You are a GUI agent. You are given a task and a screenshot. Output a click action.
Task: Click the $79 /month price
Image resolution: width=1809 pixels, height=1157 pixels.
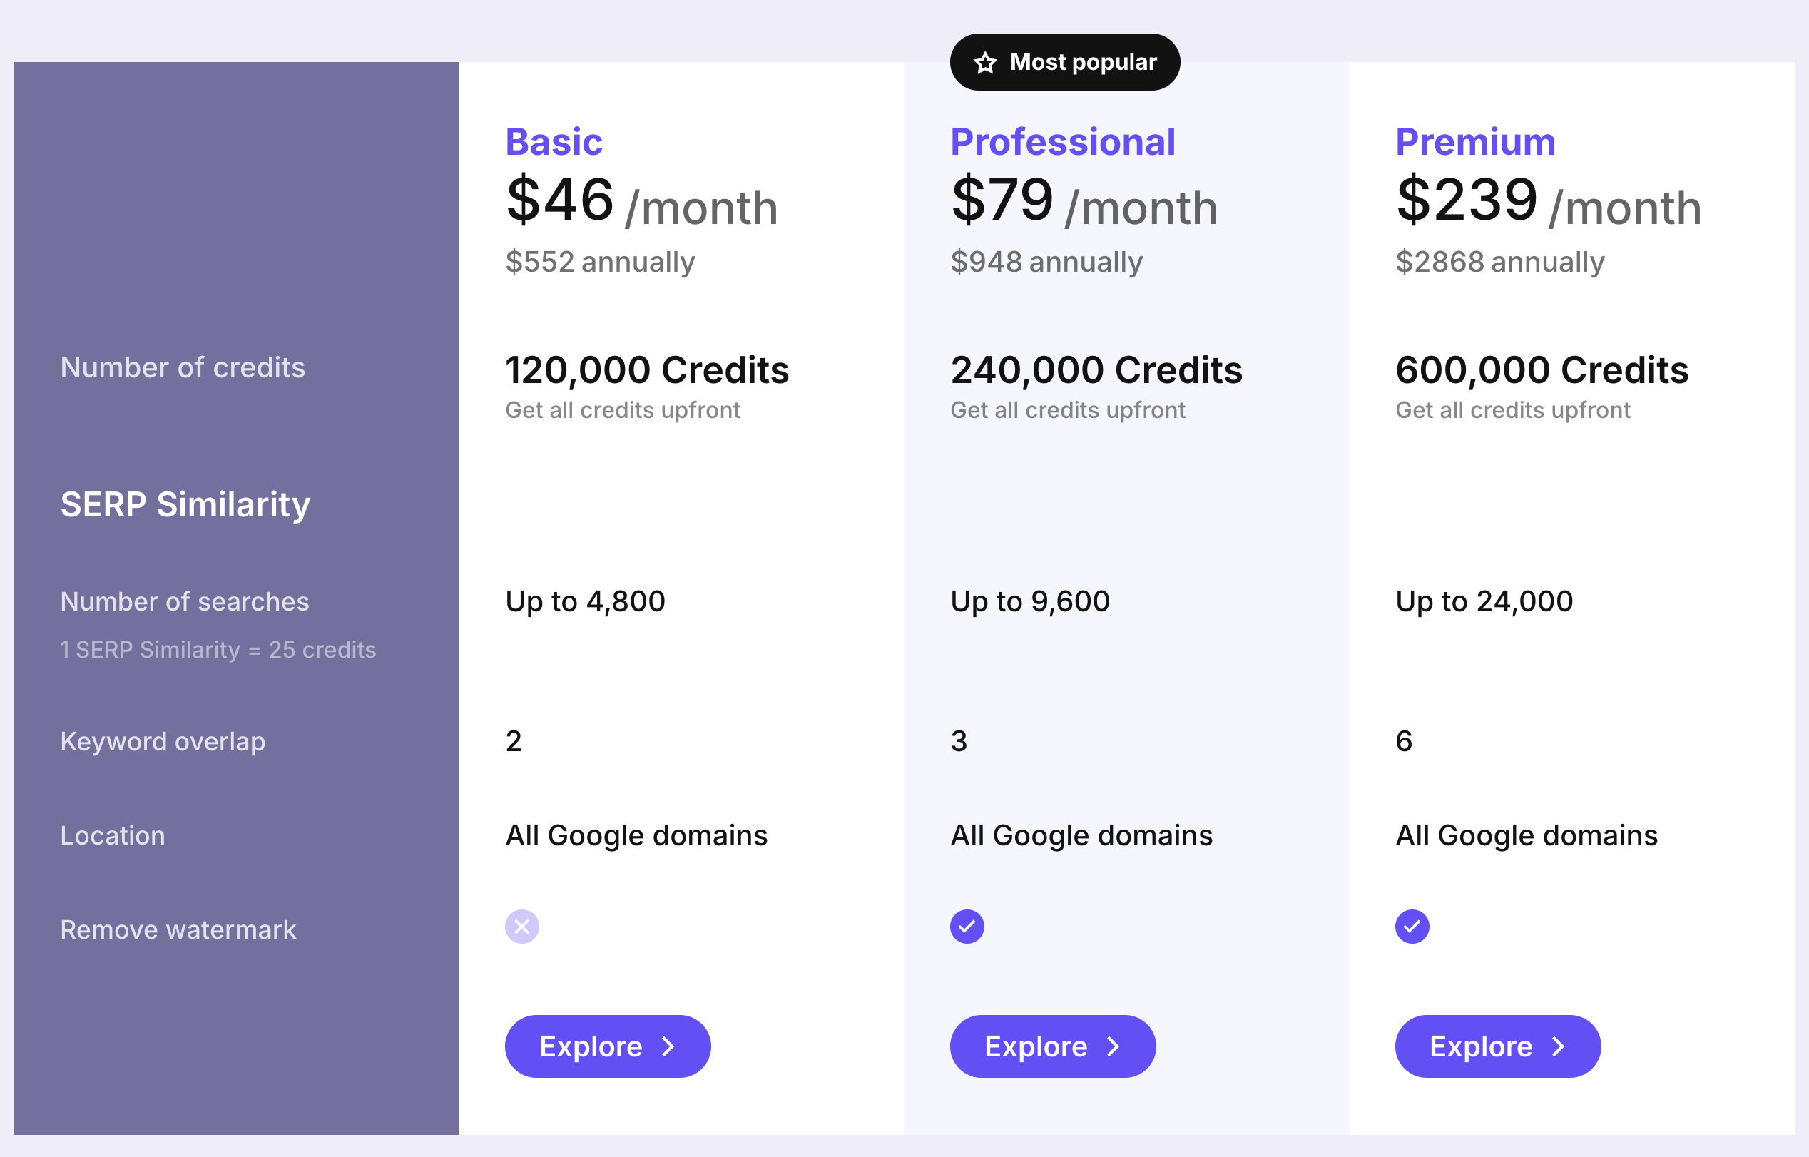tap(1084, 201)
